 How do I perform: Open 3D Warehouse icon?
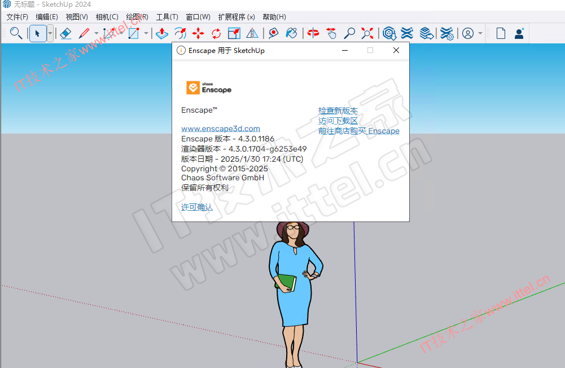coord(389,33)
